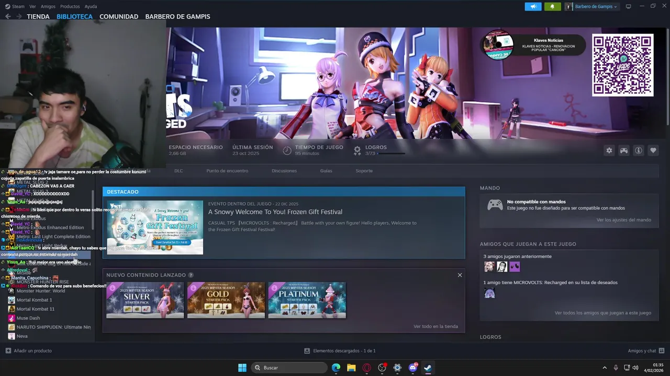Screen dimensions: 670x376
Task: Show game info circle icon
Action: (639, 150)
